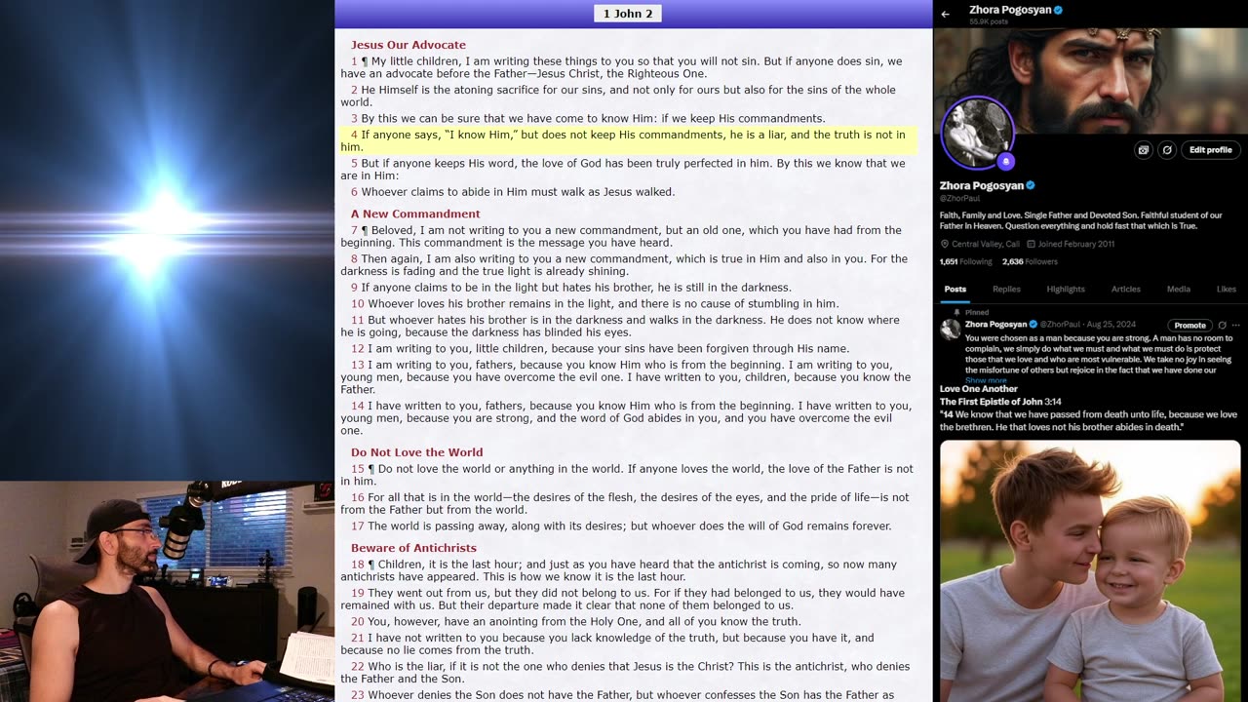
Task: Click the Do Not Love the World heading
Action: 416,452
